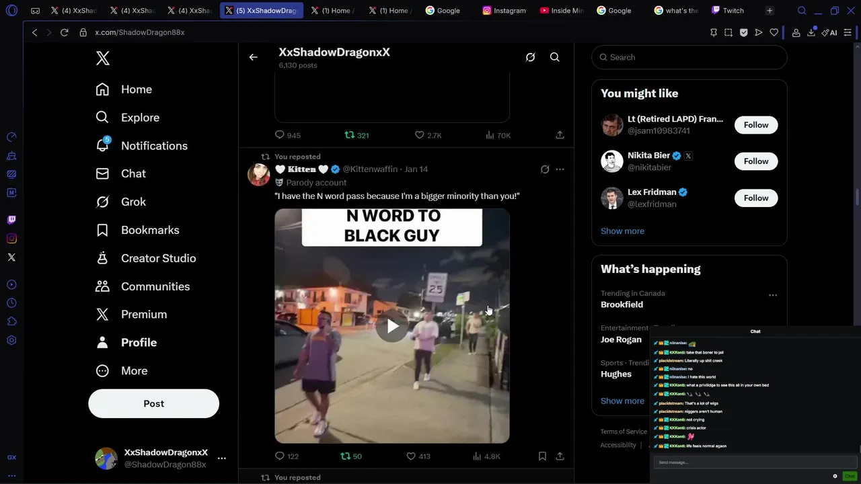
Task: Click Grok explain icon on Kitten's post
Action: [x=545, y=169]
